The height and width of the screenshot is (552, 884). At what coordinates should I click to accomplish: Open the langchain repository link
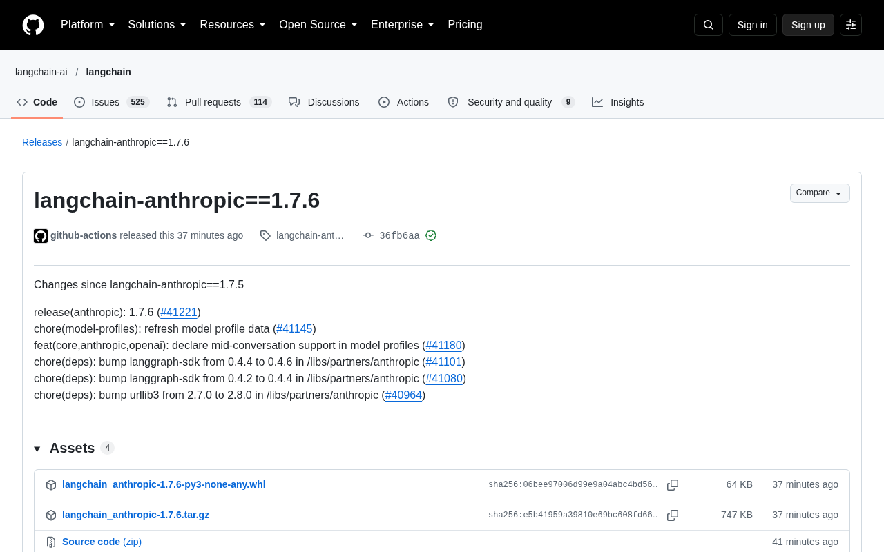[108, 72]
